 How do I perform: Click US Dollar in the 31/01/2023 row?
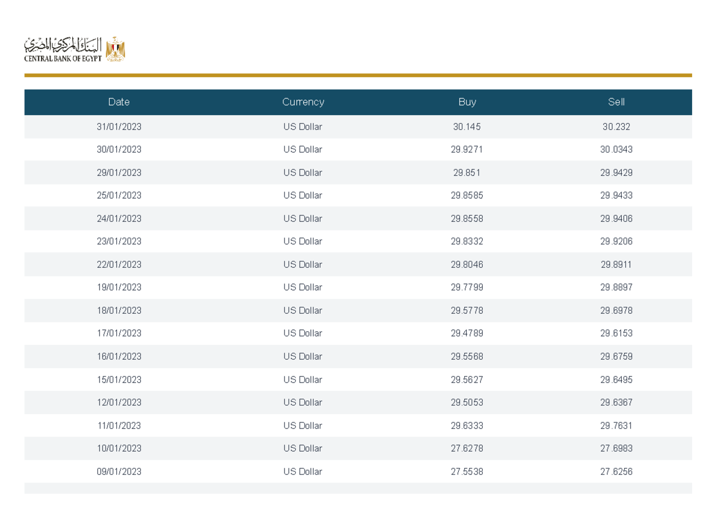(303, 127)
